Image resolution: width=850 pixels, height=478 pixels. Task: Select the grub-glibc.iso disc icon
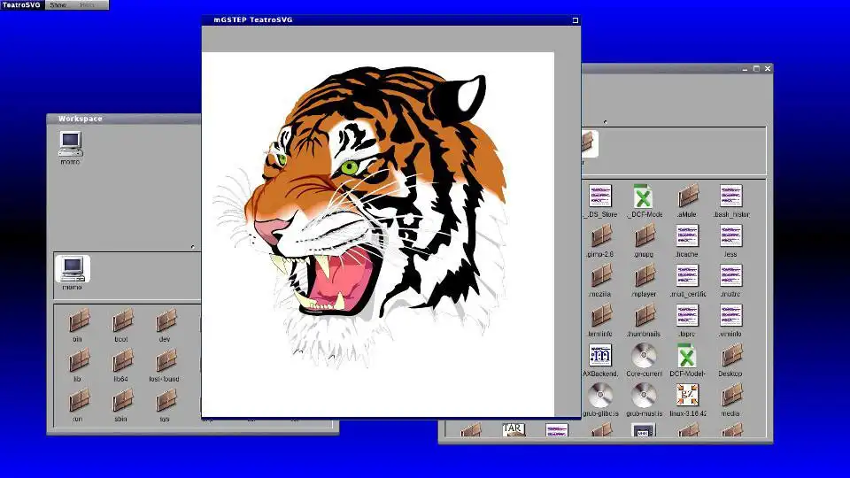point(600,396)
